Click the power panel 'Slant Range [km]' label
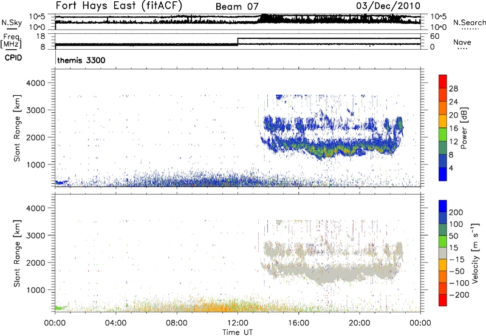The width and height of the screenshot is (486, 336). (x=17, y=128)
